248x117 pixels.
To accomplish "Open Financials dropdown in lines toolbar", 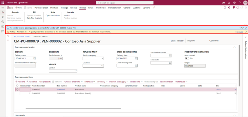I will click(90, 82).
